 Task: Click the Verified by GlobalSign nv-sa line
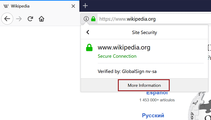coord(126,71)
